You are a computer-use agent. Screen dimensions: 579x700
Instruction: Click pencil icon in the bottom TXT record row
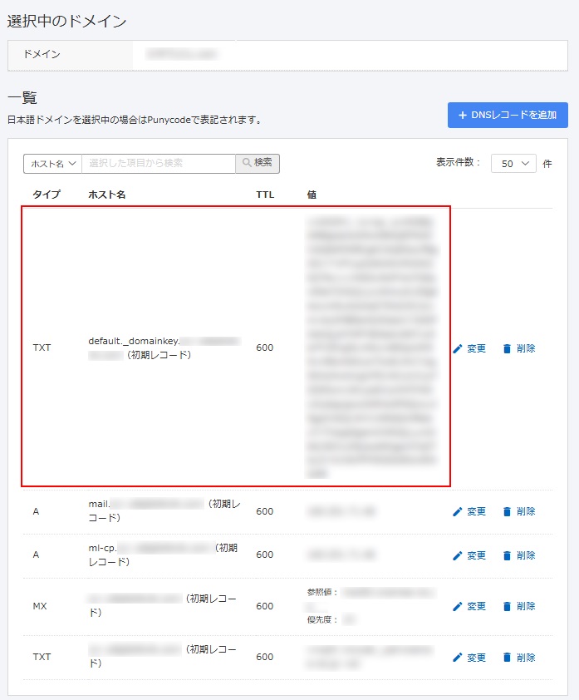[x=457, y=658]
